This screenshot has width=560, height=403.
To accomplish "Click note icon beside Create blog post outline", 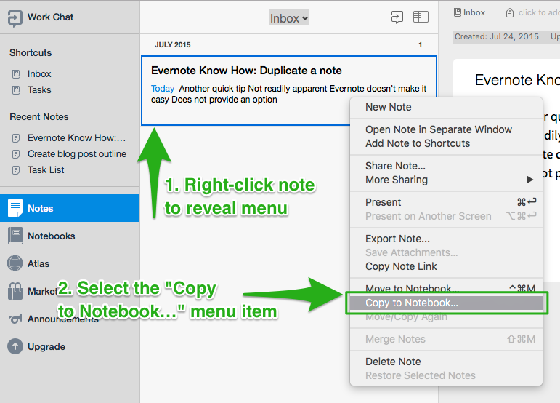I will click(x=16, y=154).
